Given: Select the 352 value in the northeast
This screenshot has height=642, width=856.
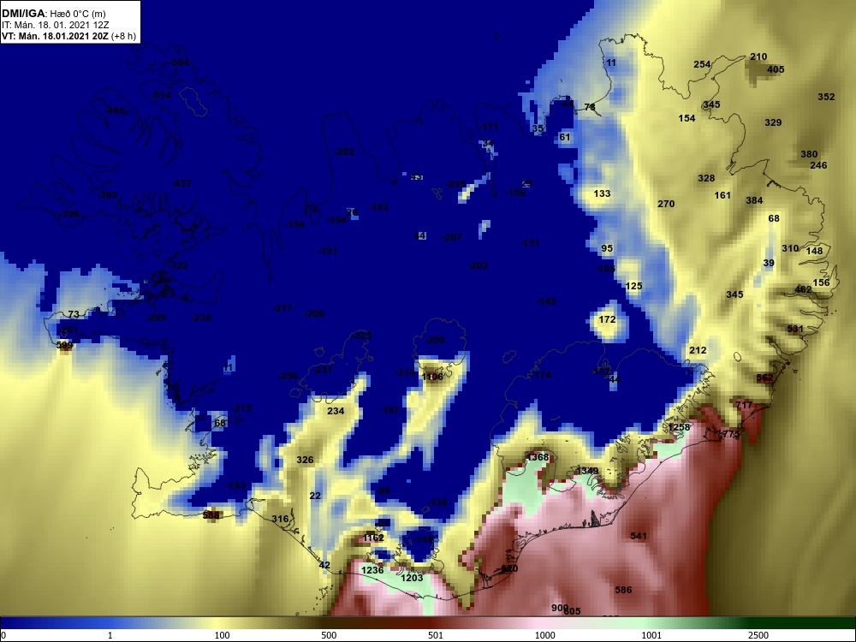Looking at the screenshot, I should tap(826, 97).
